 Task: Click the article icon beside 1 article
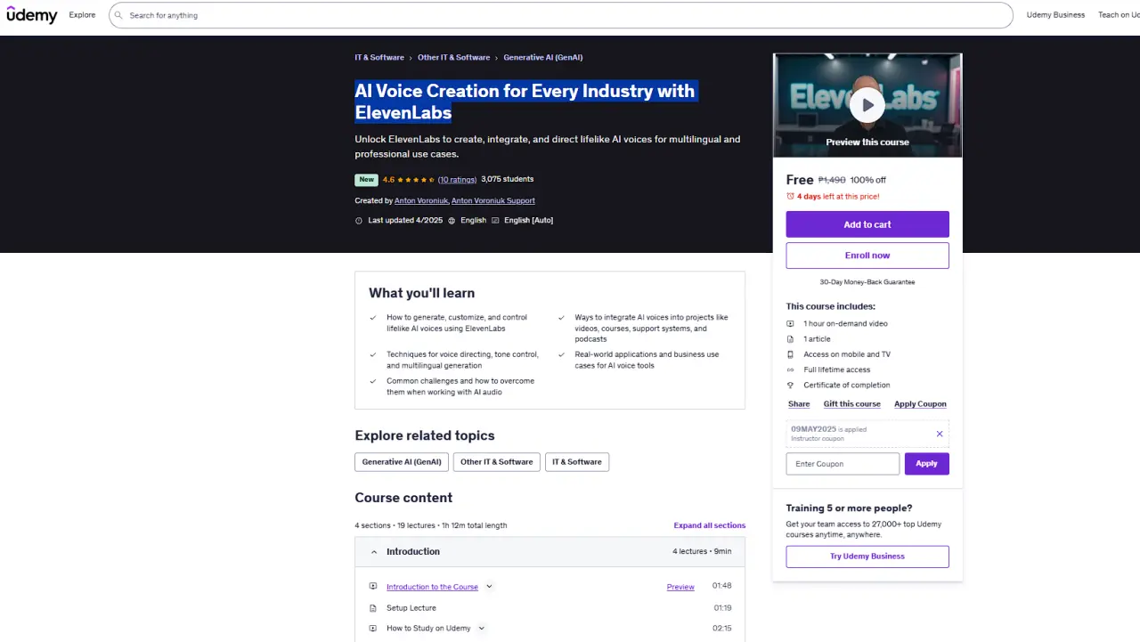(x=790, y=339)
